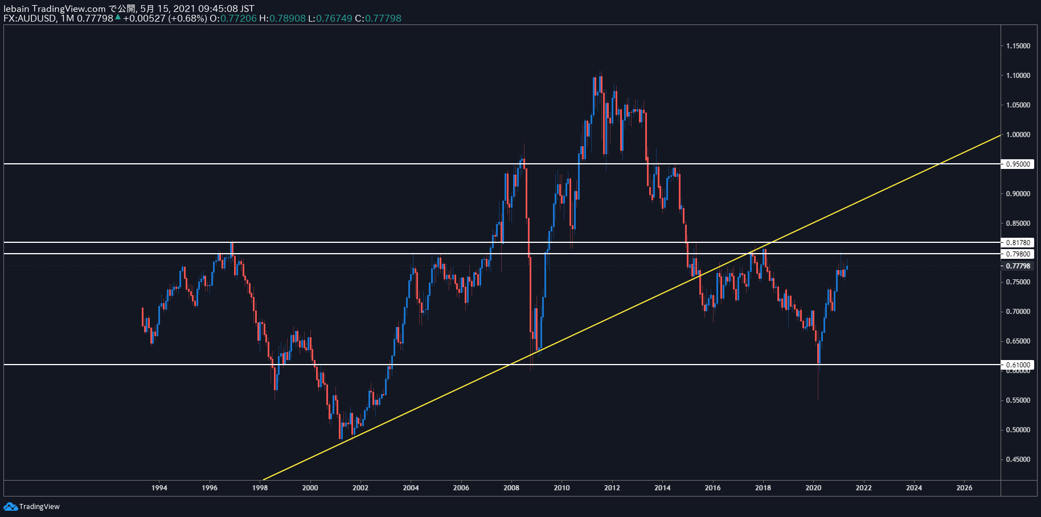Click the 2010 time axis label

[x=562, y=487]
